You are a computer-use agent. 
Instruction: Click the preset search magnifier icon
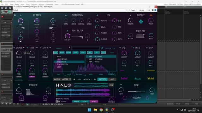pos(69,47)
